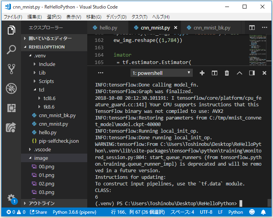Change encoding via UTF-8

point(206,212)
